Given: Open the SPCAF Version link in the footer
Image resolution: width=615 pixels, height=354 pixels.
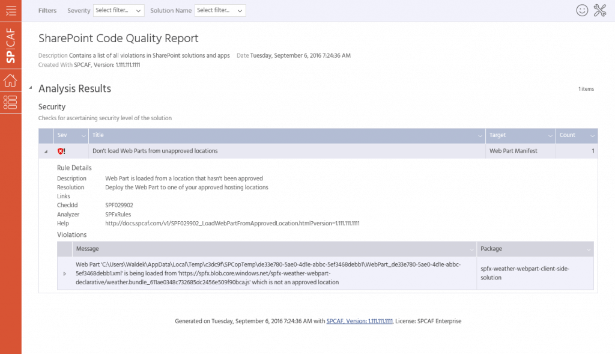Looking at the screenshot, I should click(x=359, y=321).
